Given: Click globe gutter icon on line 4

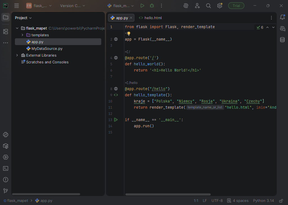Looking at the screenshot, I should pyautogui.click(x=116, y=58).
